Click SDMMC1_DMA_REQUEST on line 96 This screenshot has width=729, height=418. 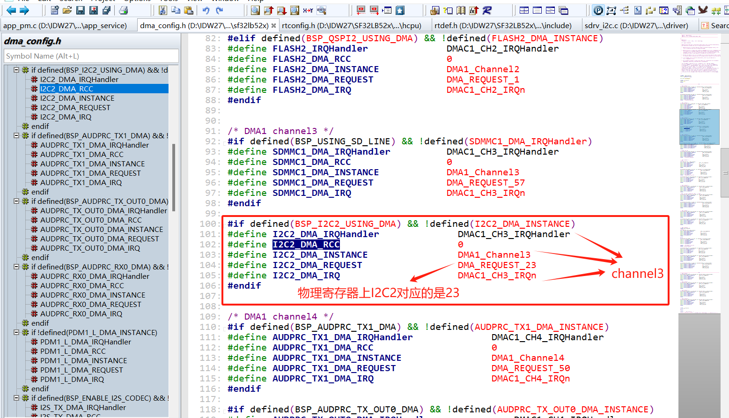[323, 182]
